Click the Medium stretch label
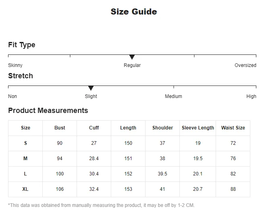Viewport: 264px width, 215px height. (173, 96)
